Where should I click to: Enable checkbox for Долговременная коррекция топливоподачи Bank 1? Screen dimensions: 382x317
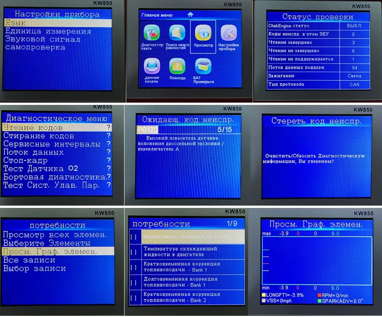point(133,282)
